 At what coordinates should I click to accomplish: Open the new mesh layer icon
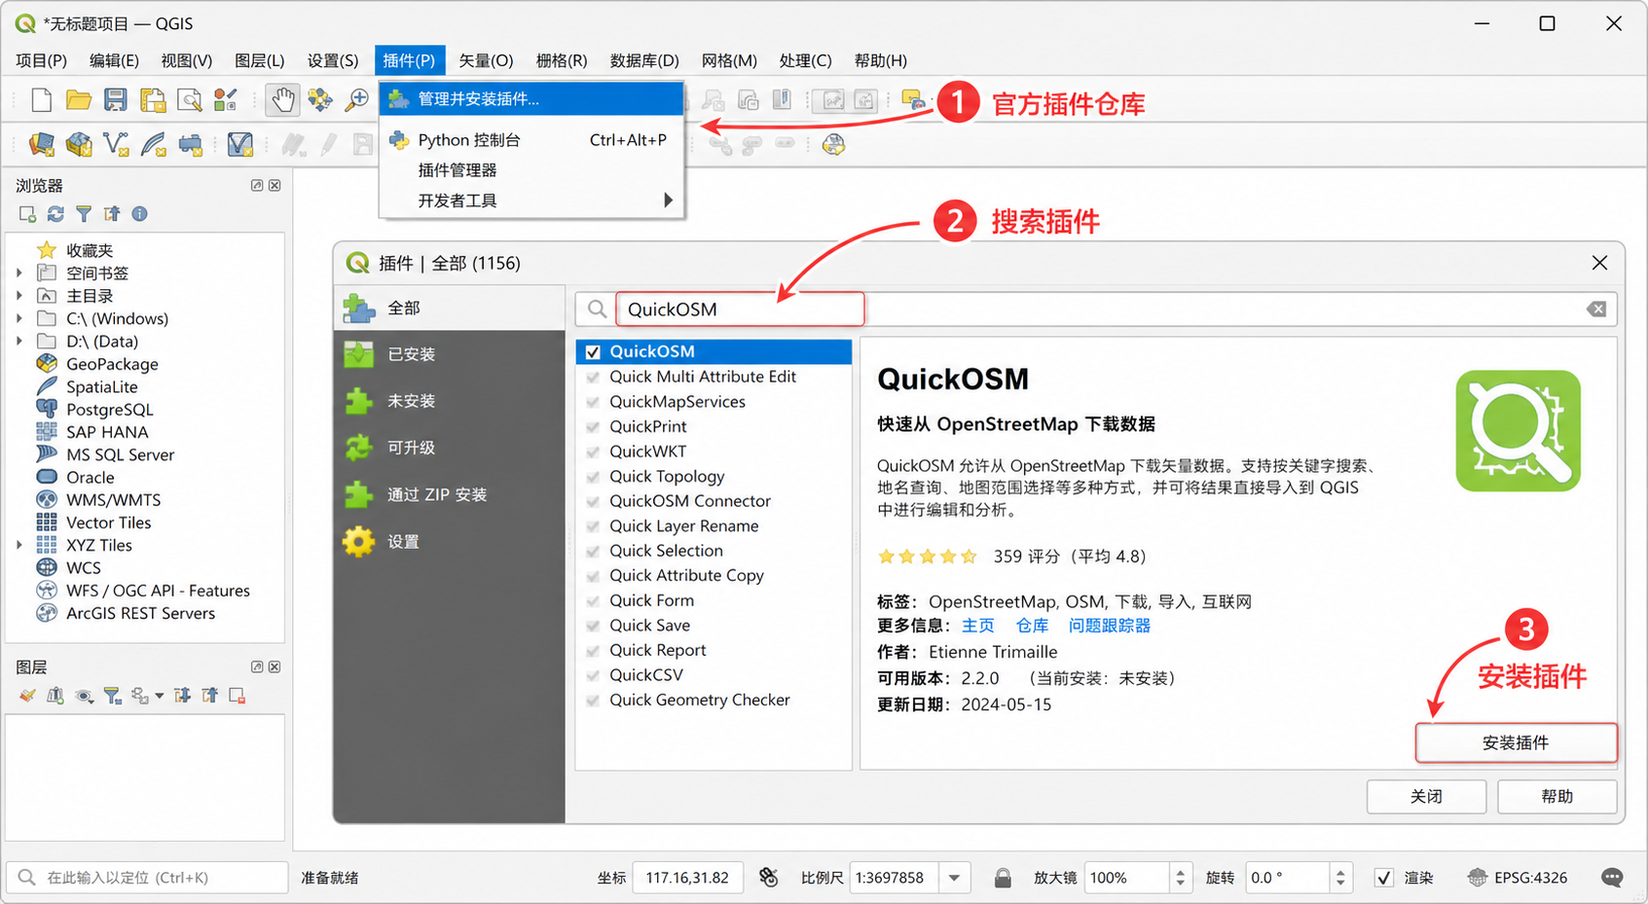pos(239,145)
